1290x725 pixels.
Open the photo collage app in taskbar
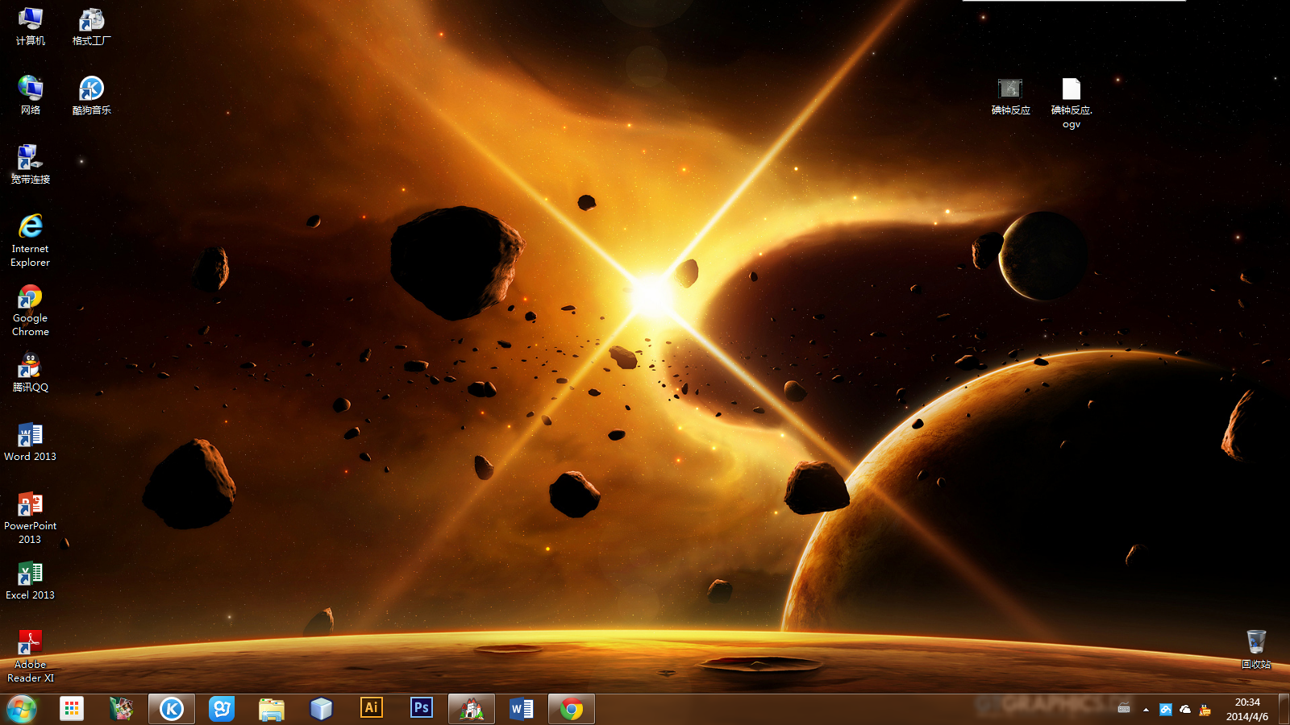point(122,709)
